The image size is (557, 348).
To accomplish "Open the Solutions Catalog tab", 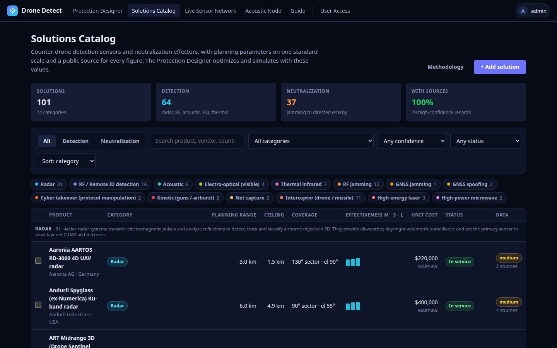I will tap(154, 11).
